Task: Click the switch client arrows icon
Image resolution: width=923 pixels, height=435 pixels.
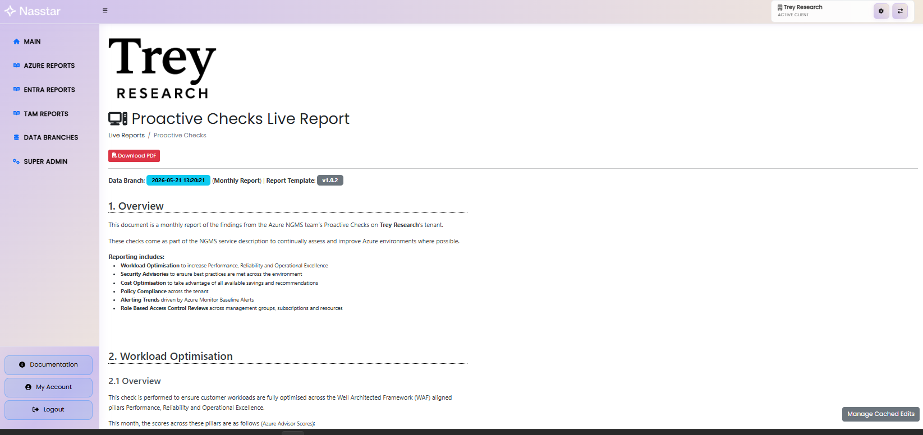Action: click(900, 11)
